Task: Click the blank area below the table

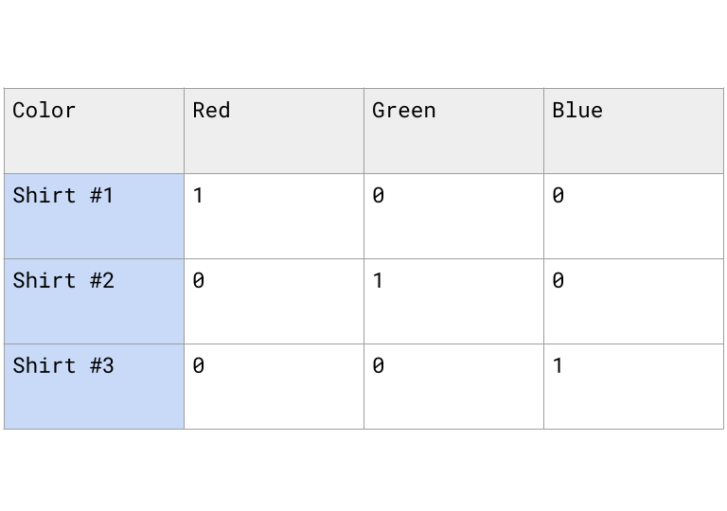Action: [363, 470]
